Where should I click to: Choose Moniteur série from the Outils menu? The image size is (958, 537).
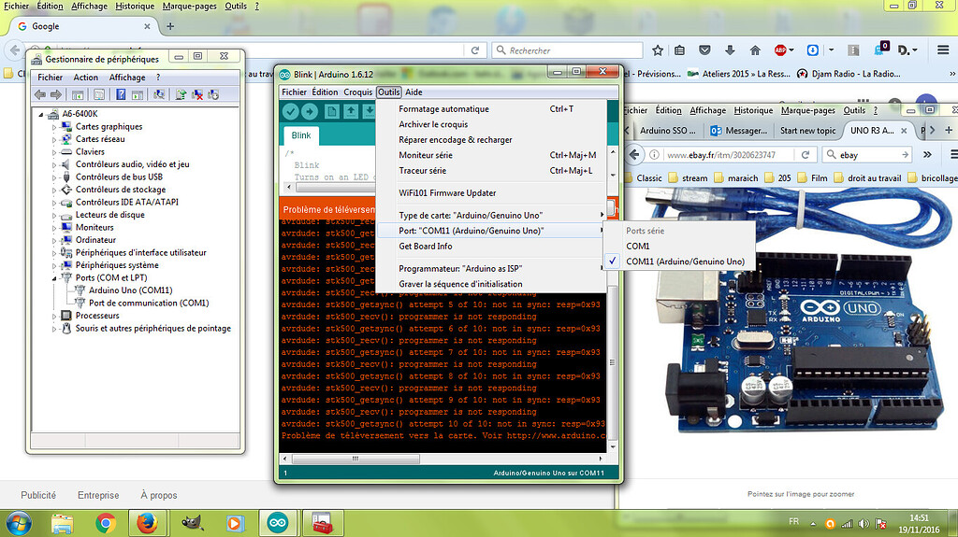point(426,155)
